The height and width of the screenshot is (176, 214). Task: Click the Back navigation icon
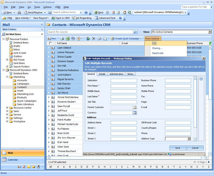(x=96, y=12)
